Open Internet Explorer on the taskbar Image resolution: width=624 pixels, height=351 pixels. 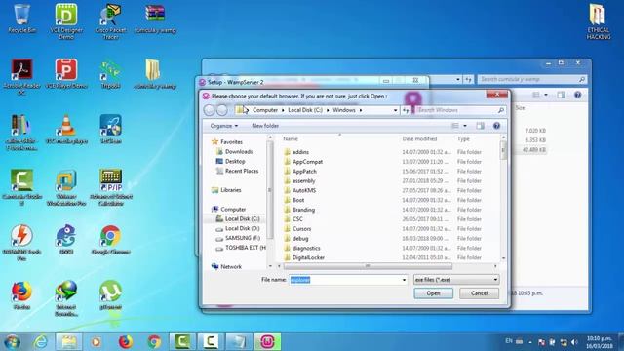(x=40, y=342)
